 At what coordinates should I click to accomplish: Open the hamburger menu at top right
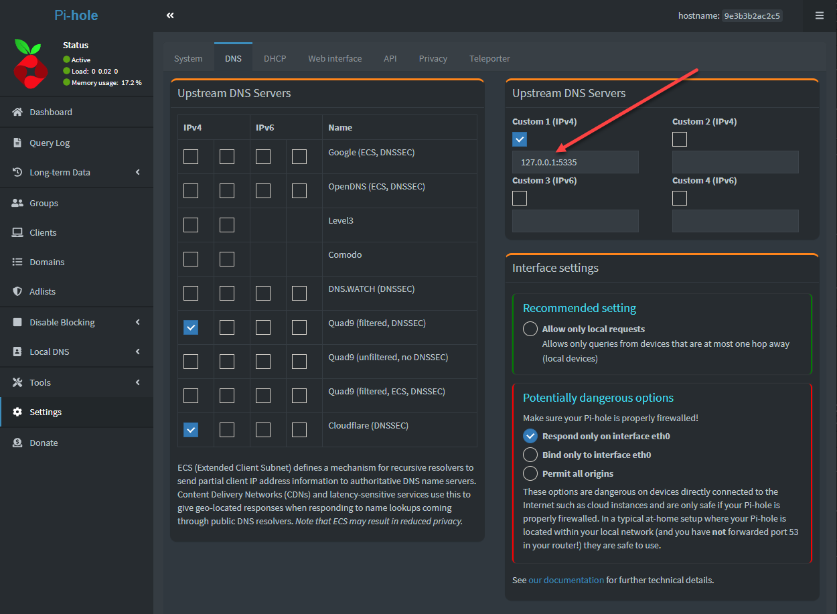pyautogui.click(x=819, y=15)
